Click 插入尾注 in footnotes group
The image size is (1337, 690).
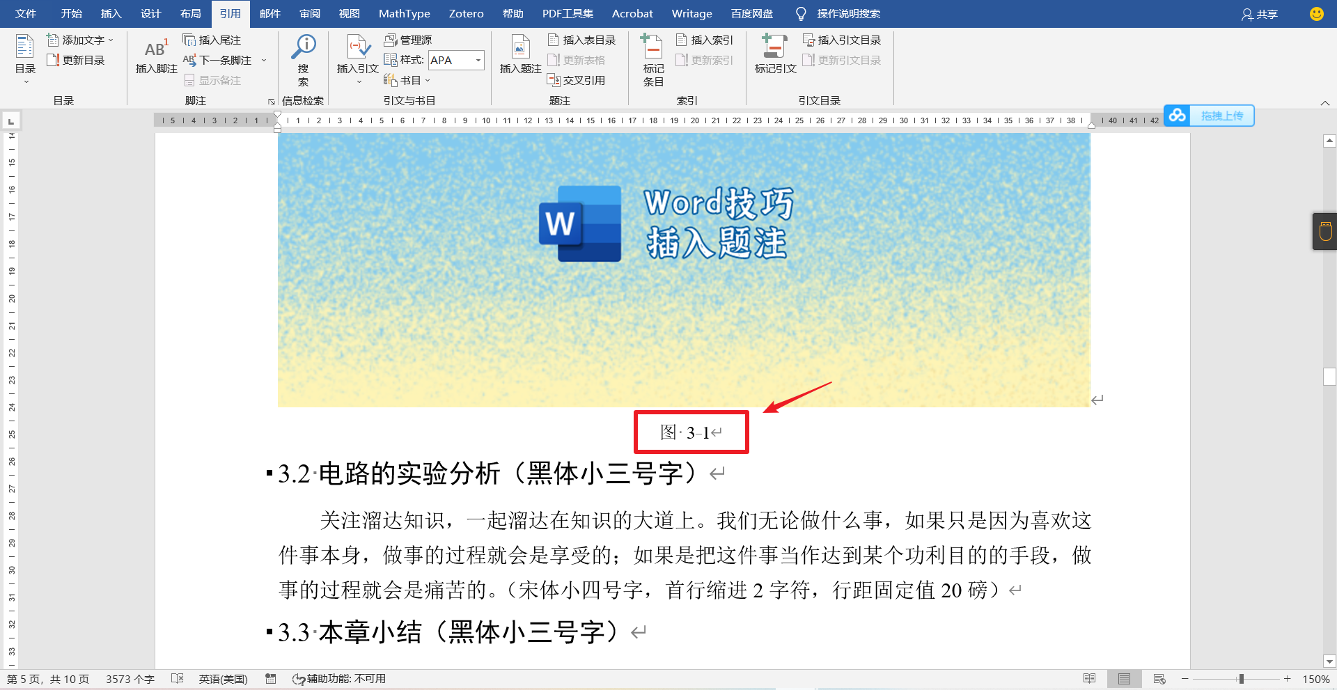pyautogui.click(x=212, y=40)
